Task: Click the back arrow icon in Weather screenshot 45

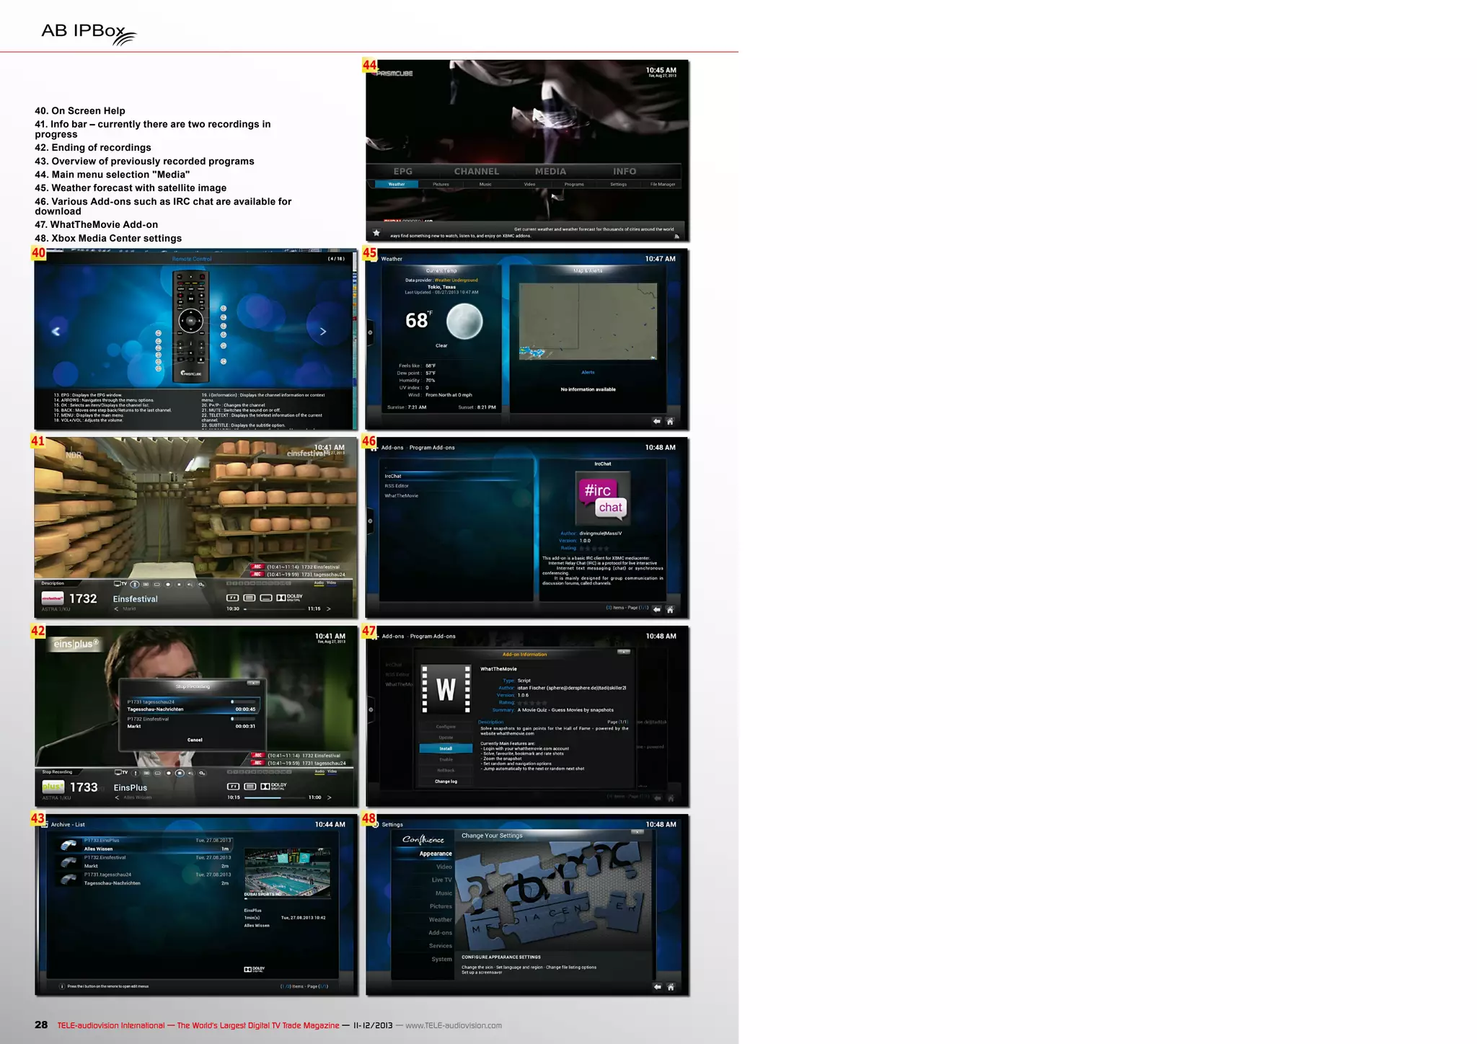Action: point(657,421)
